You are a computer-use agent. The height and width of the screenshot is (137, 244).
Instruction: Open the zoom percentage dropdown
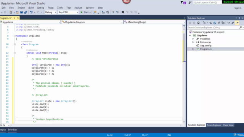pyautogui.click(x=9, y=125)
